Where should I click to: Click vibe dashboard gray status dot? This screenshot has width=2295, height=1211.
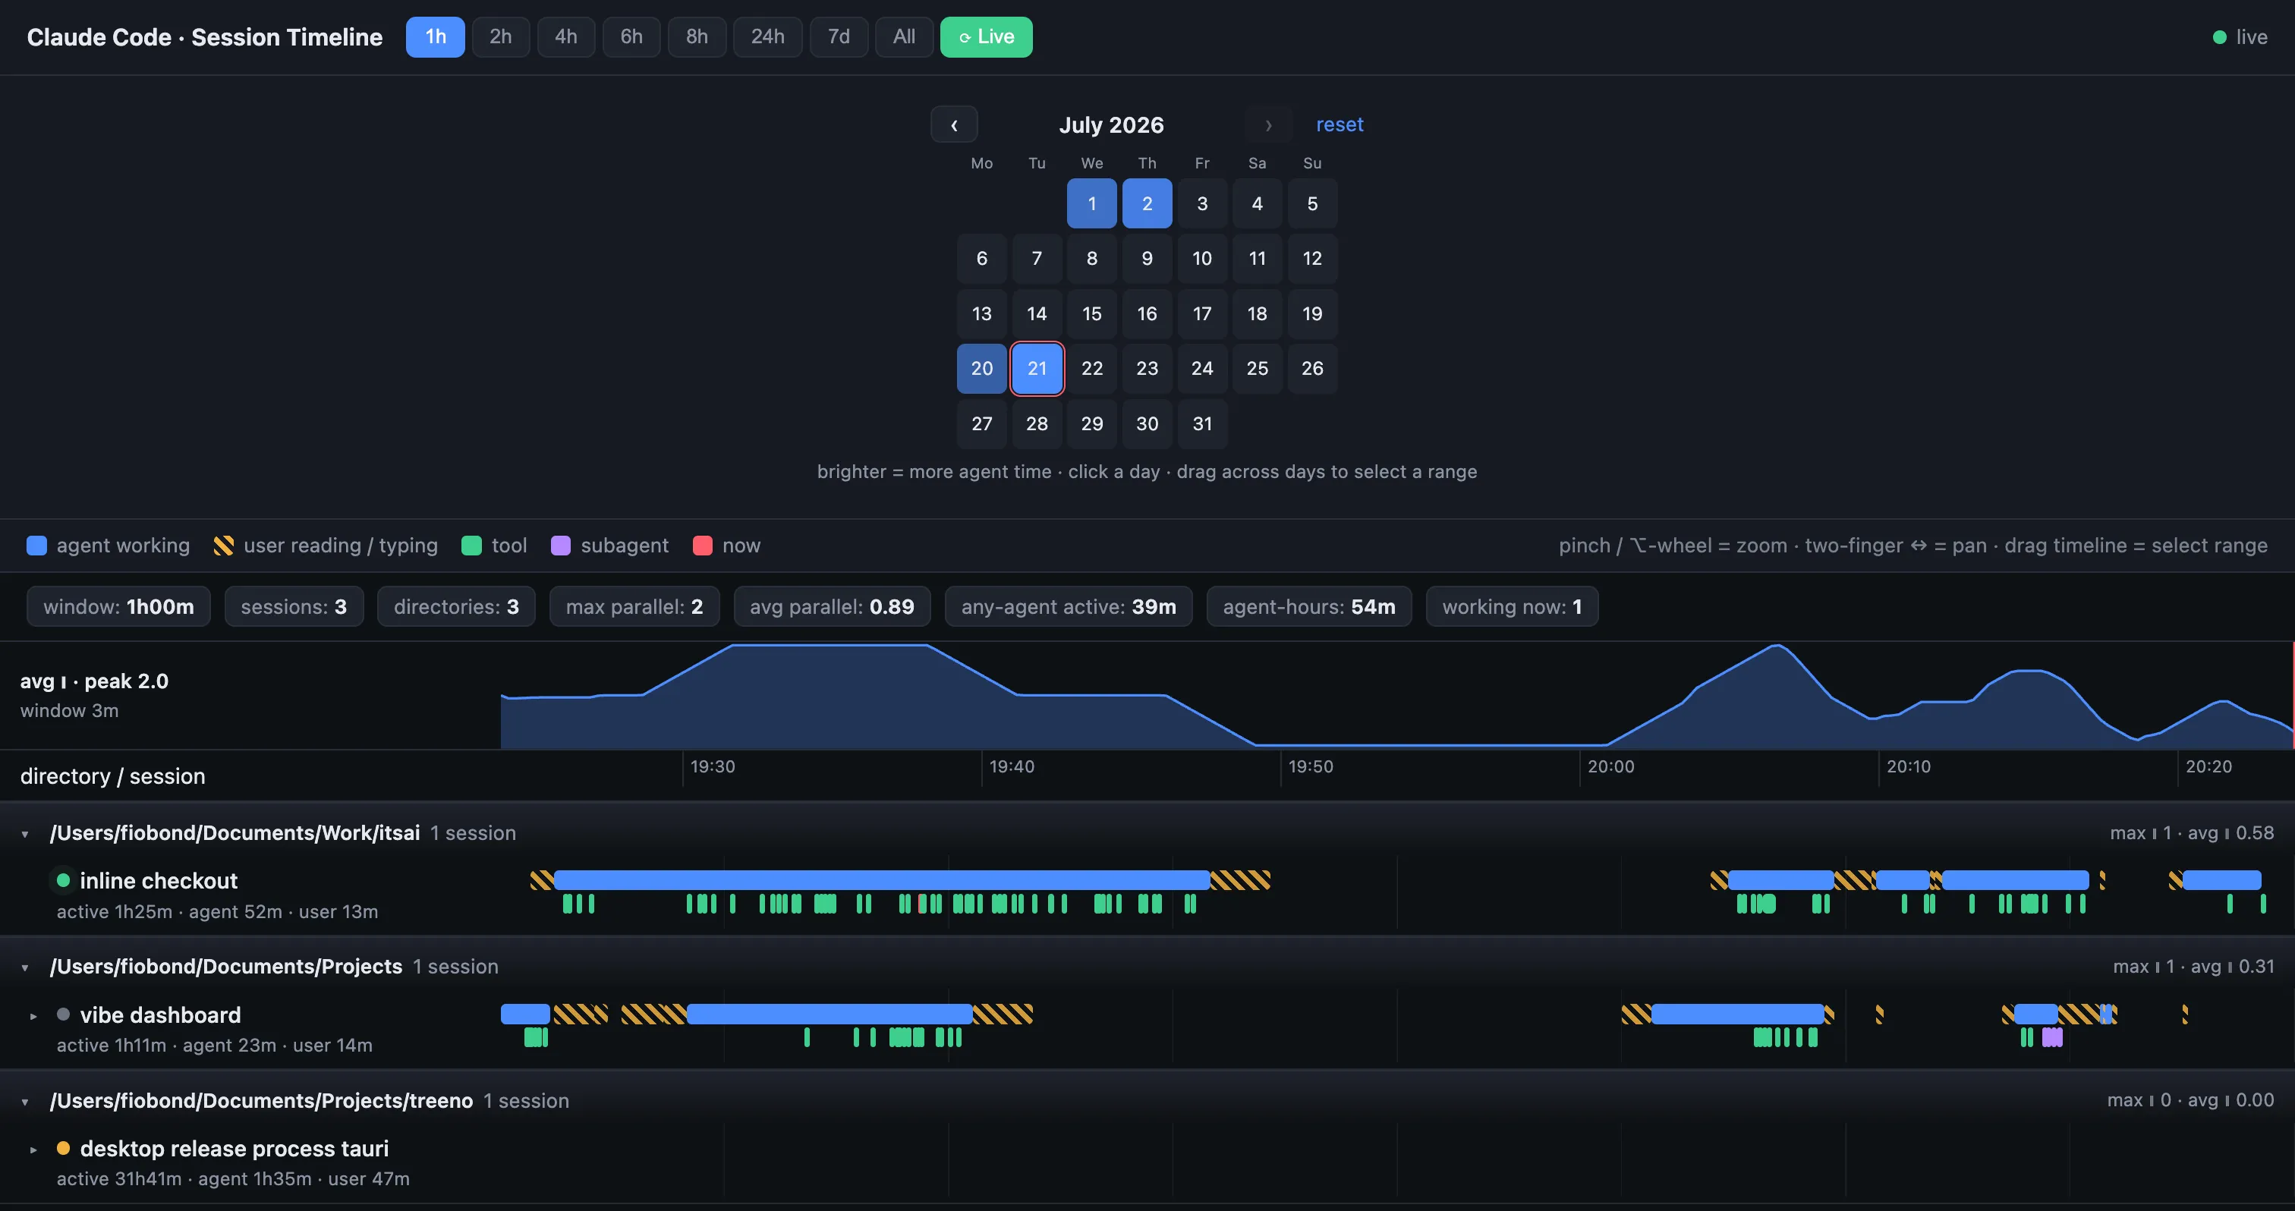tap(63, 1014)
